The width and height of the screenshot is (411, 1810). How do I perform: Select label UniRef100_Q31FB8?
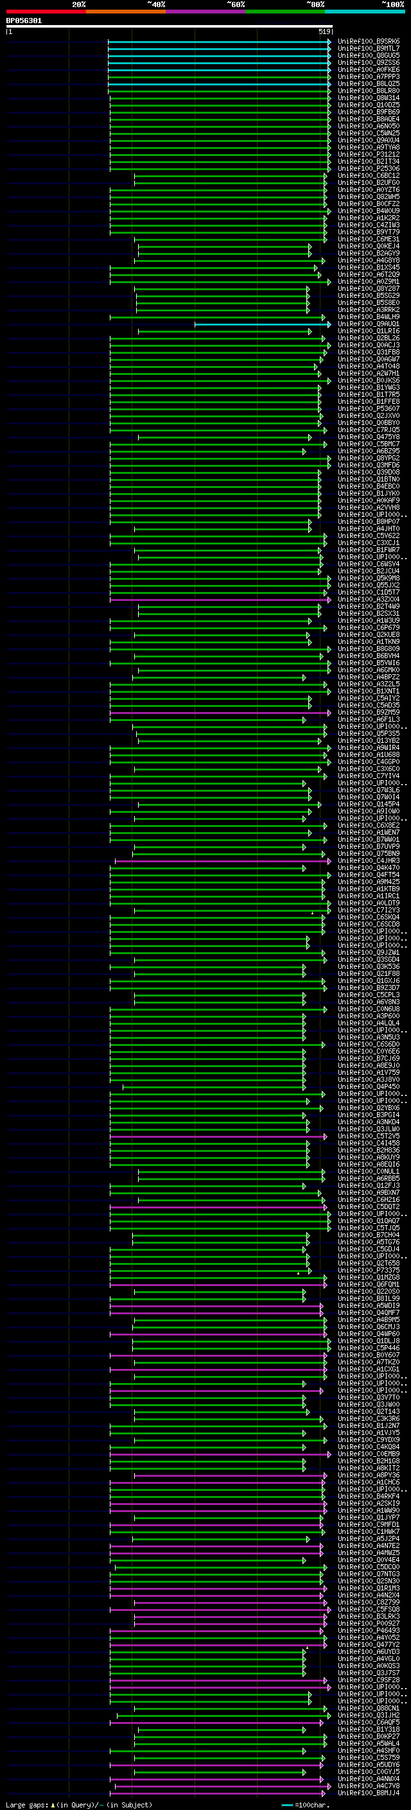[x=369, y=352]
